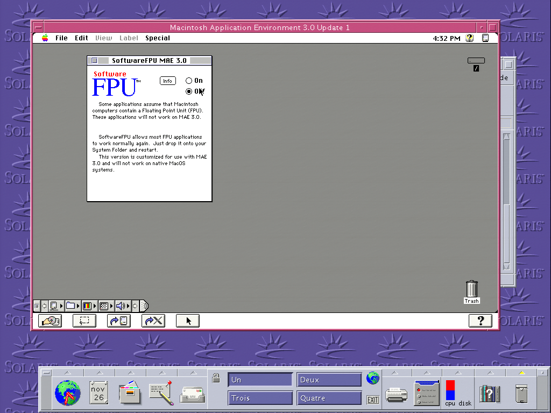Click the dimmed View menu
The height and width of the screenshot is (413, 551).
104,38
